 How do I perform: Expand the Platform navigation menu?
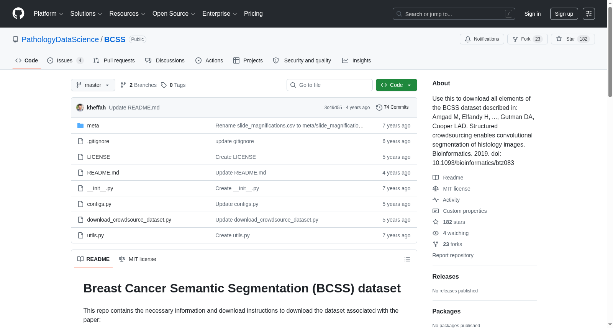(x=48, y=14)
